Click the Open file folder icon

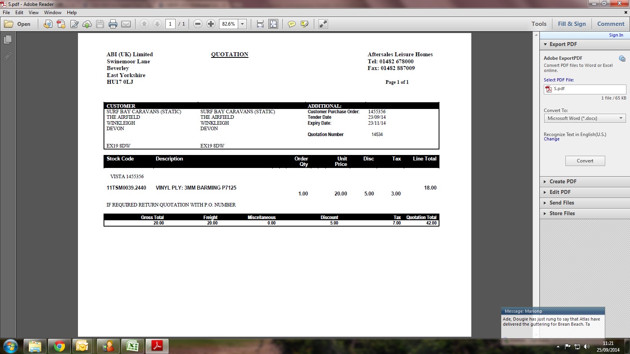[9, 24]
